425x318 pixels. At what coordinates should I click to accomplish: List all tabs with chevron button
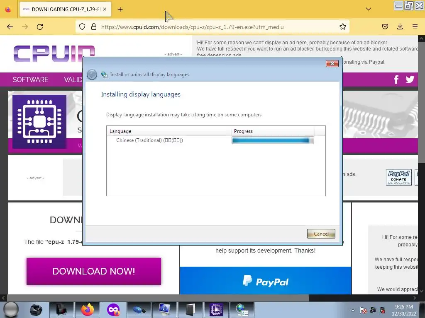pyautogui.click(x=369, y=9)
